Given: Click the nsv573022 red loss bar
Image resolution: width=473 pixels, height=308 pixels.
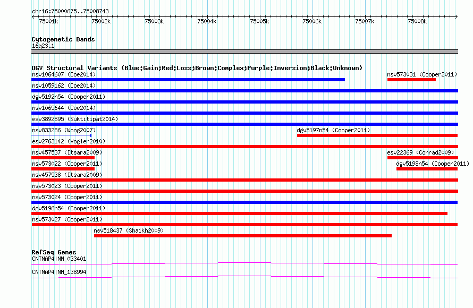Looking at the screenshot, I should [x=63, y=169].
